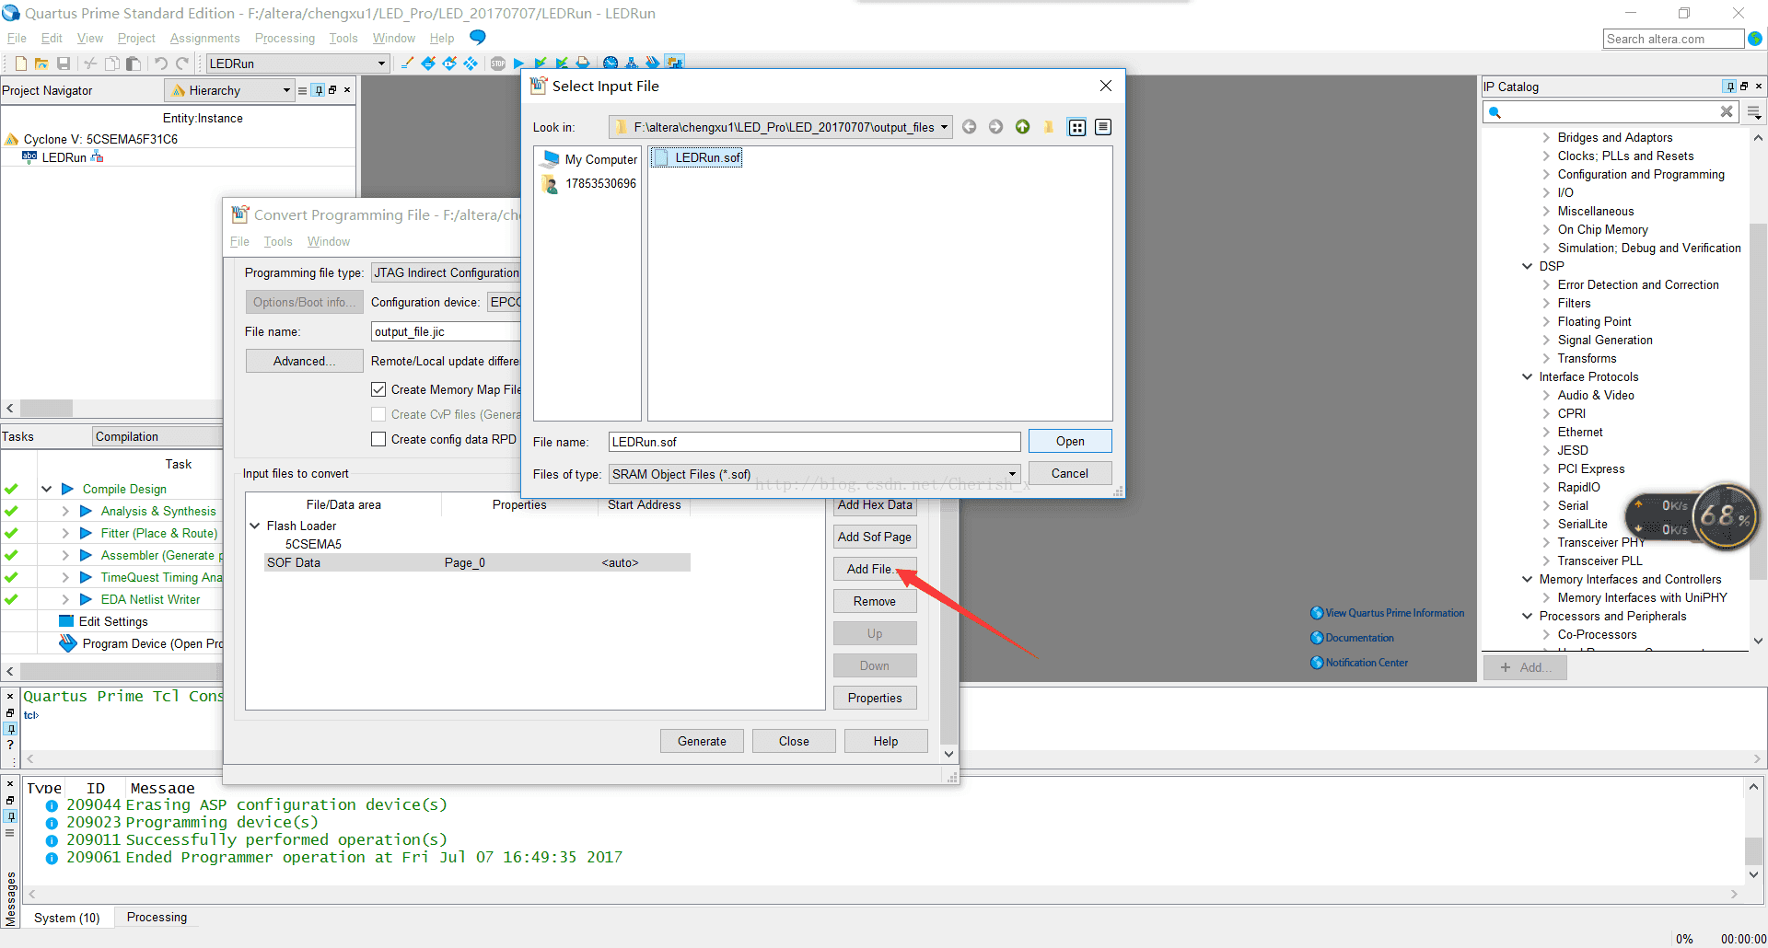Click the Project Navigator list menu icon
The width and height of the screenshot is (1768, 948).
pos(303,90)
